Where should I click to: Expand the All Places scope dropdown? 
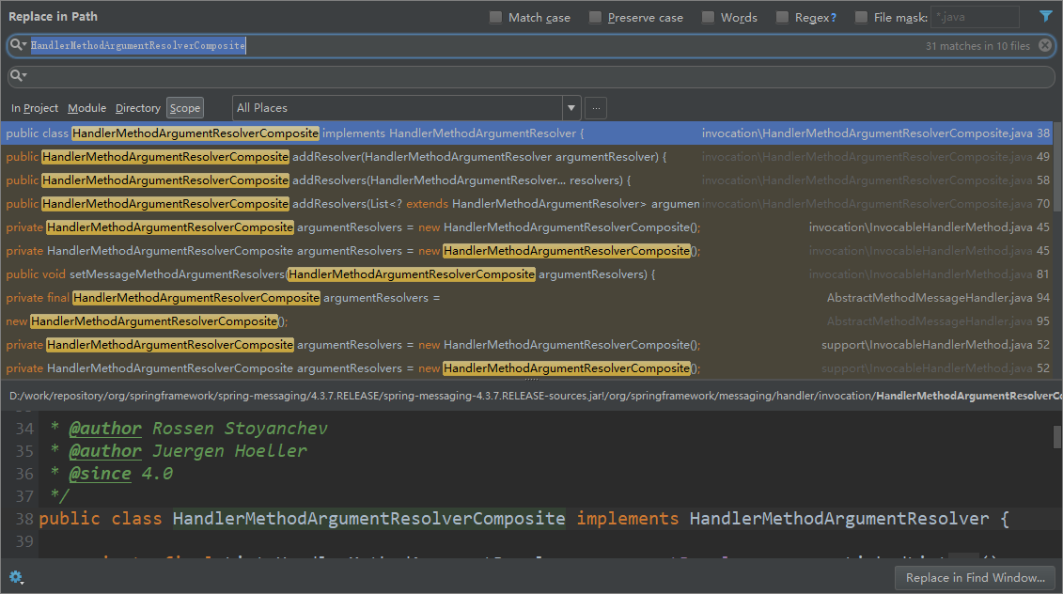click(571, 108)
